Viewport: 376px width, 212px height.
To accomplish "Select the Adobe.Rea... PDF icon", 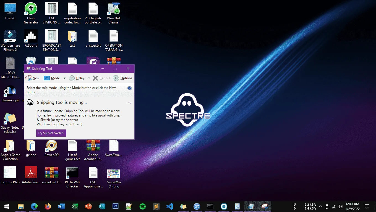I will (31, 175).
